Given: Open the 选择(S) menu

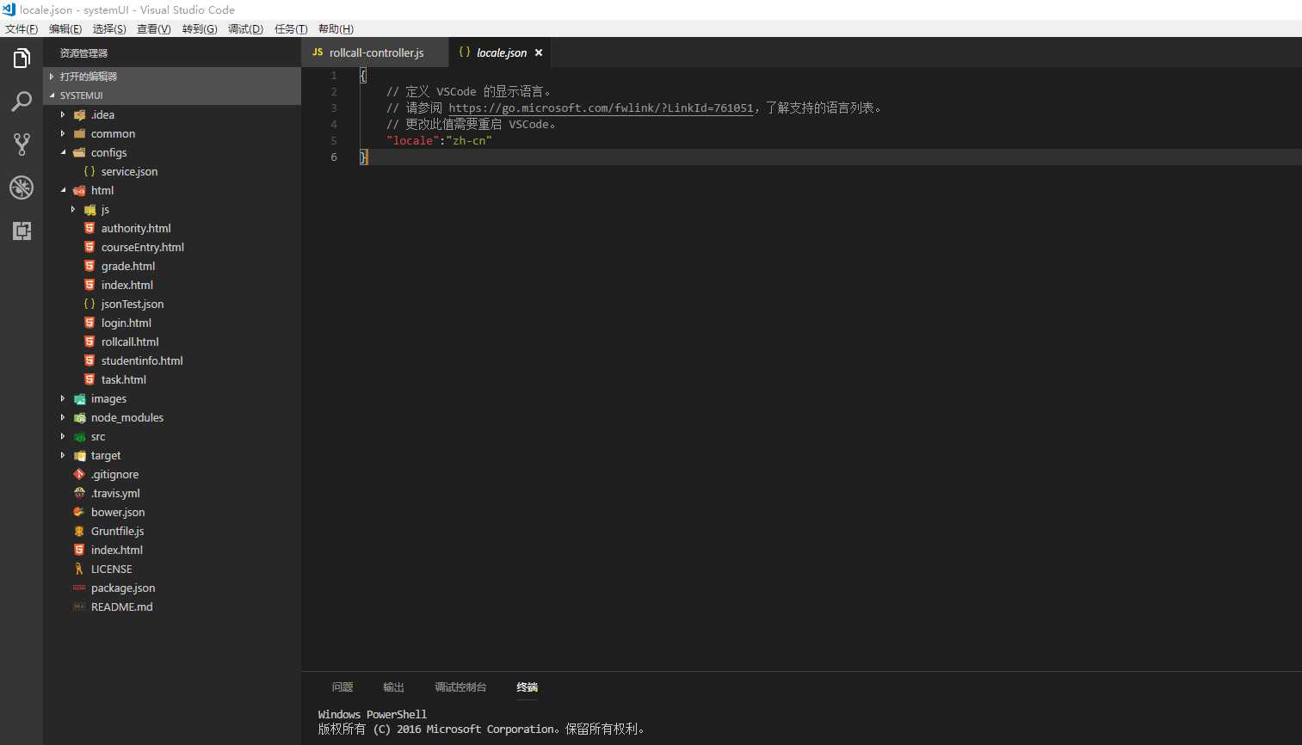Looking at the screenshot, I should tap(109, 28).
